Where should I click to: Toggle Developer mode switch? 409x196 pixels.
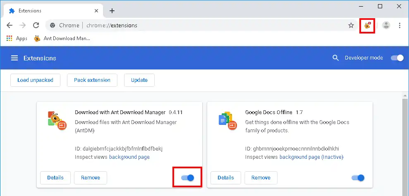pyautogui.click(x=397, y=58)
